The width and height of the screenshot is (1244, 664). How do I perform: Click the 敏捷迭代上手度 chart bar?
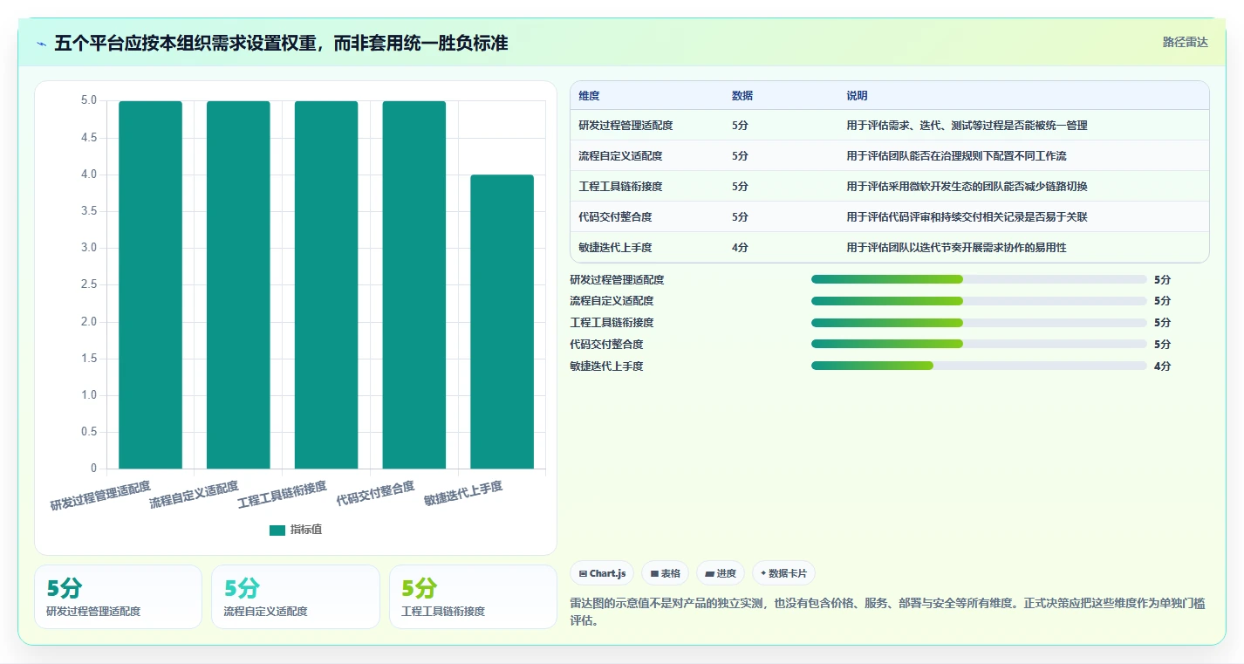tap(502, 322)
